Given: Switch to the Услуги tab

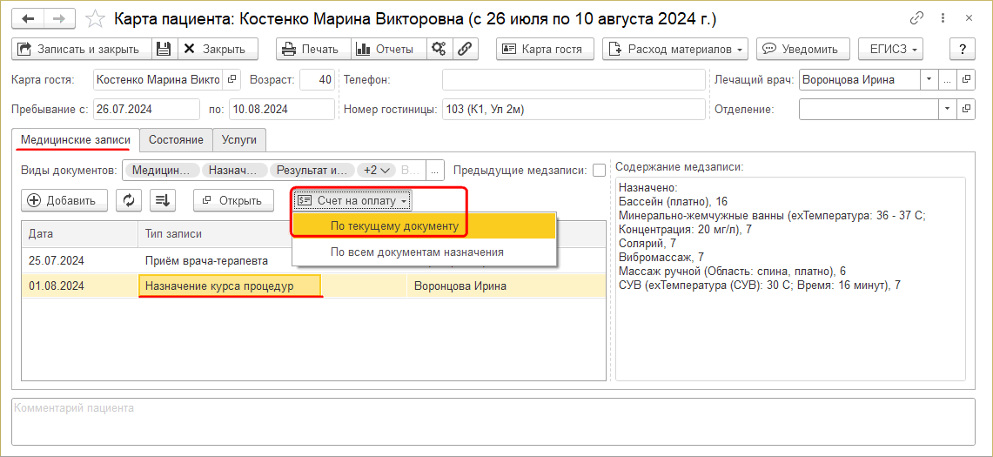Looking at the screenshot, I should pos(239,140).
